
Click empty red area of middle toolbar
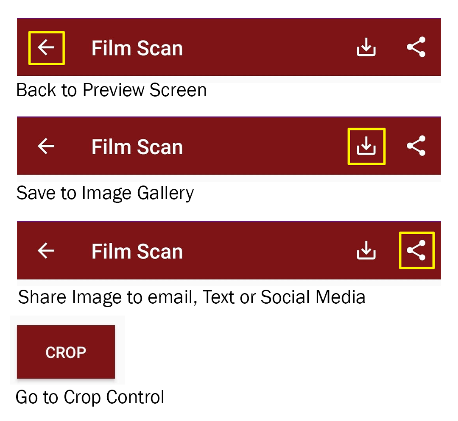point(267,147)
